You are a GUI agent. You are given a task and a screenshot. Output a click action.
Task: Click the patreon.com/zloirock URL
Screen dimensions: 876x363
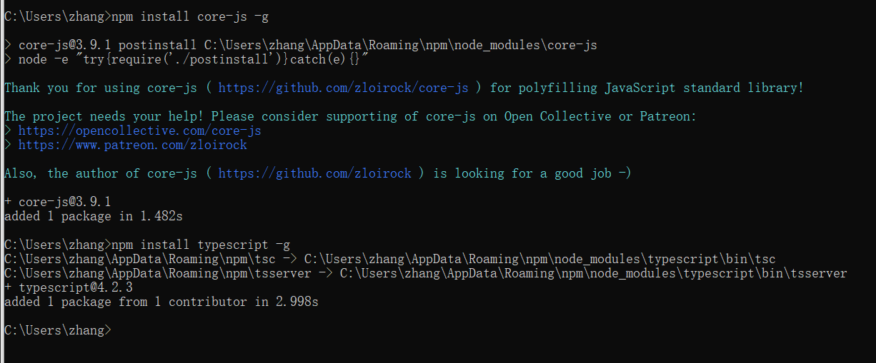(132, 145)
